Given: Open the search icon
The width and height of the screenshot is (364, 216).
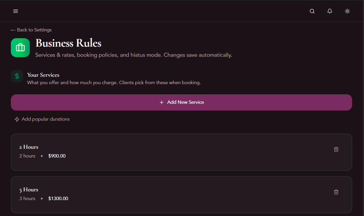Looking at the screenshot, I should [312, 11].
